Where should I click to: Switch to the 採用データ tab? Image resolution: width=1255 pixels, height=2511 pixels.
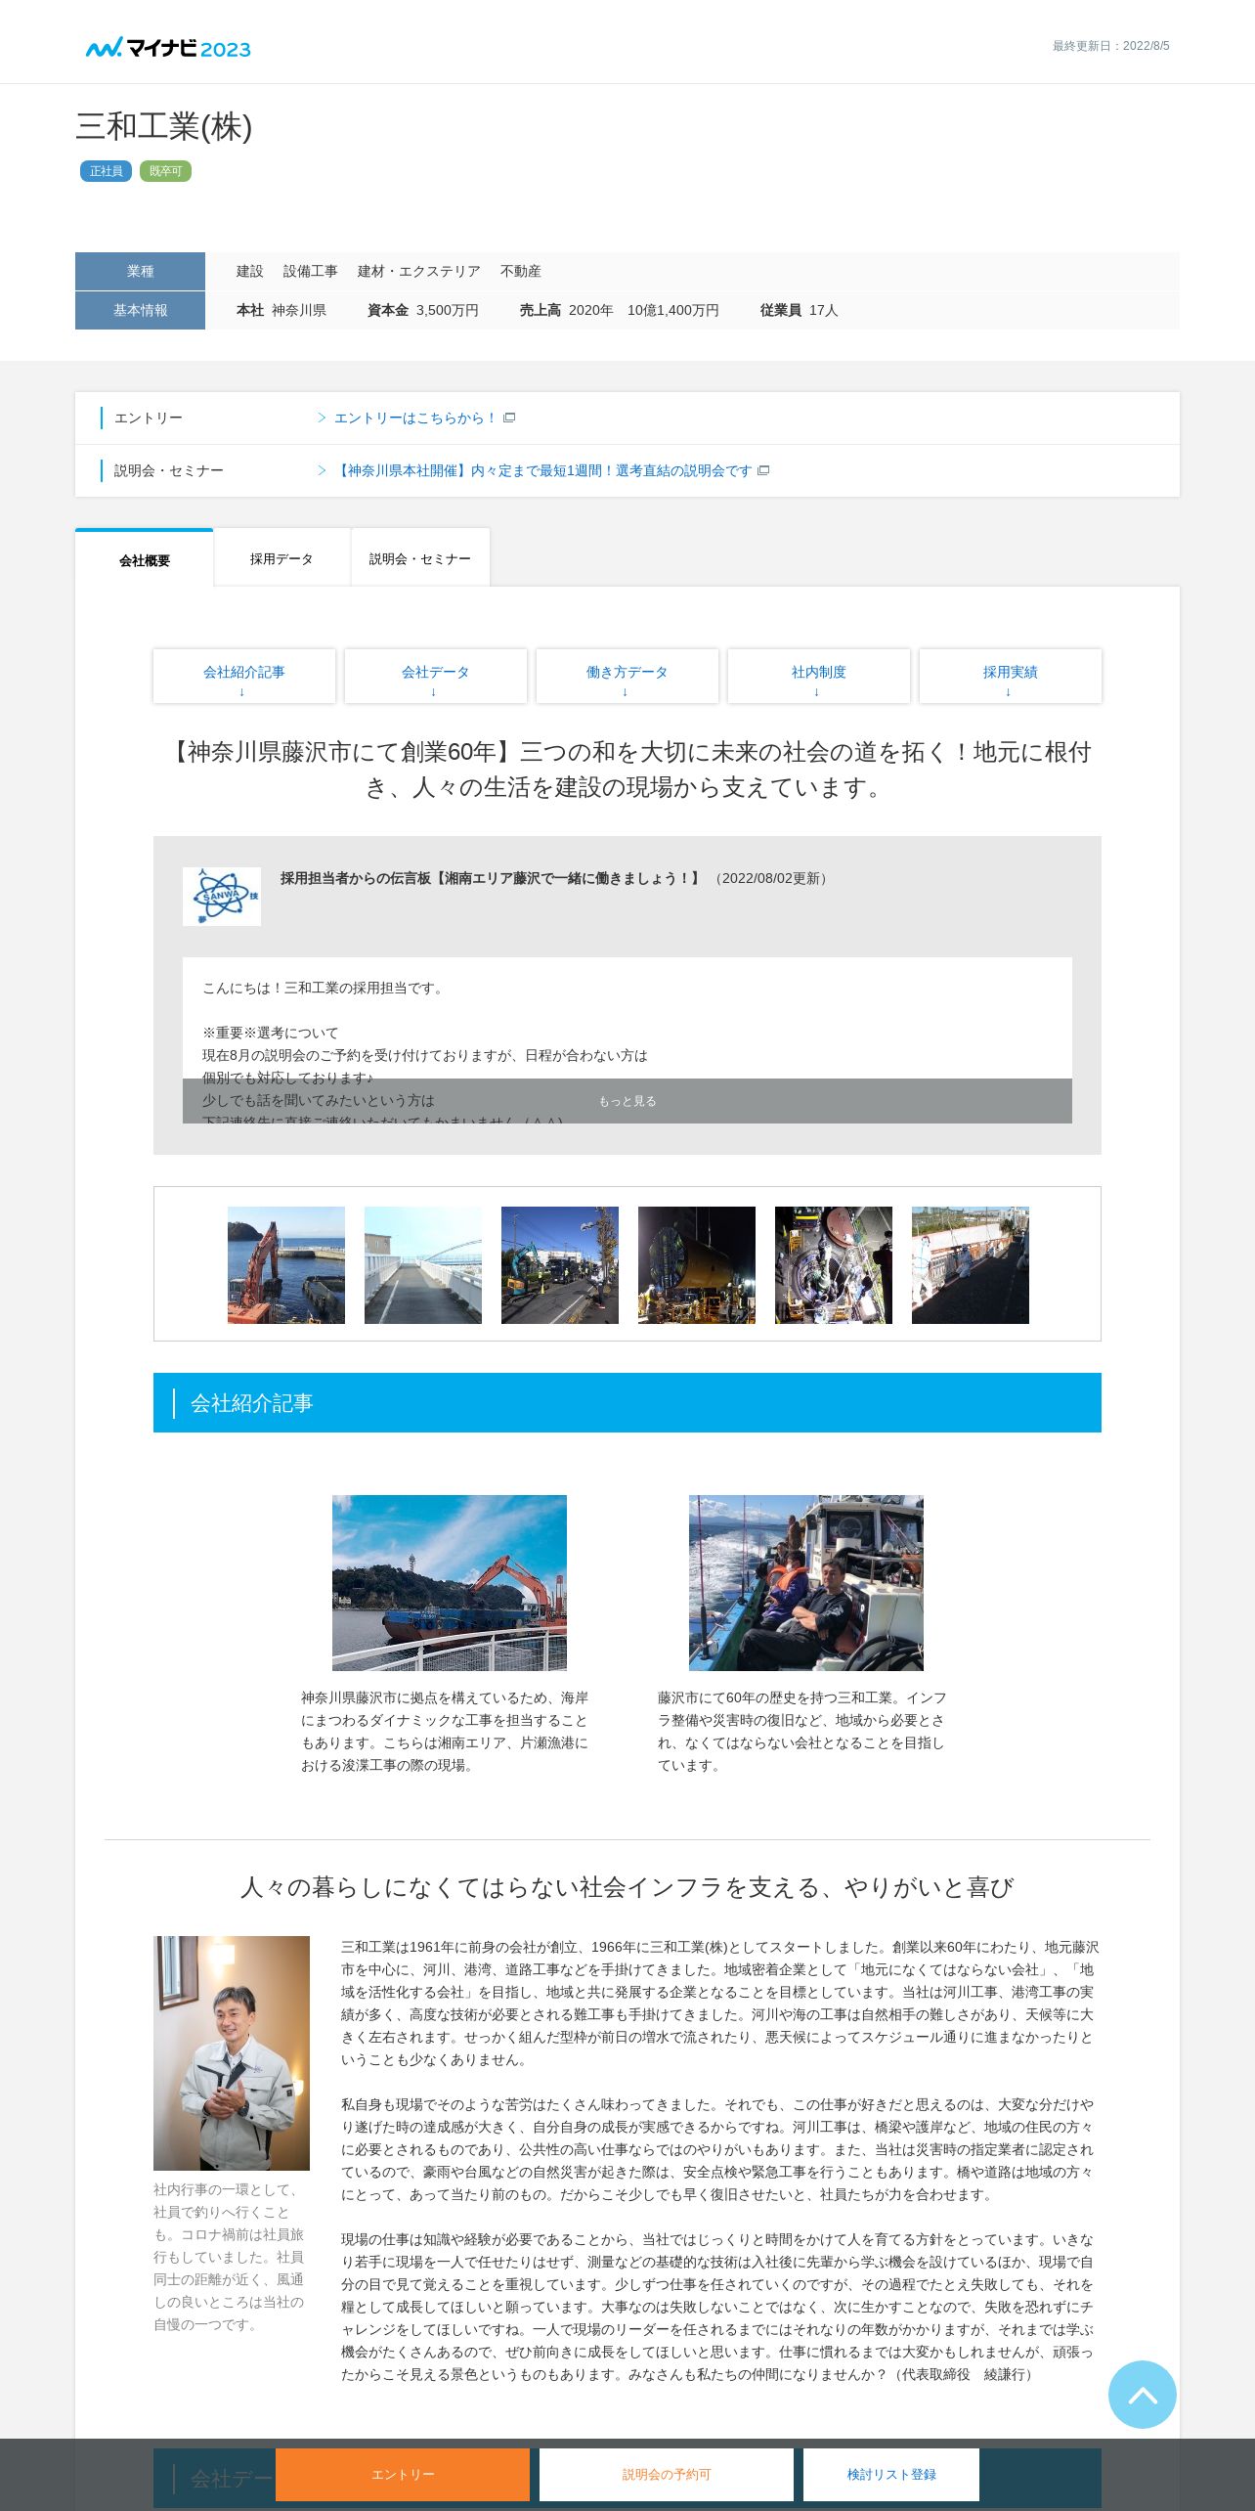coord(281,558)
